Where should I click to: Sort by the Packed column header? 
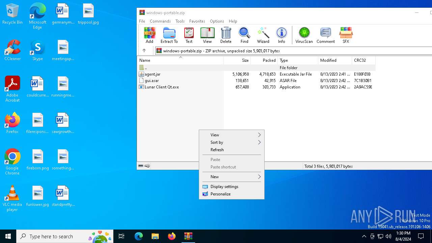pos(264,60)
